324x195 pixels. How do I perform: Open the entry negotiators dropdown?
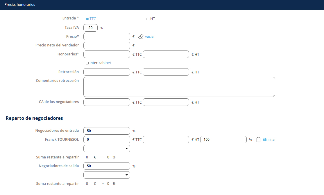click(x=107, y=149)
